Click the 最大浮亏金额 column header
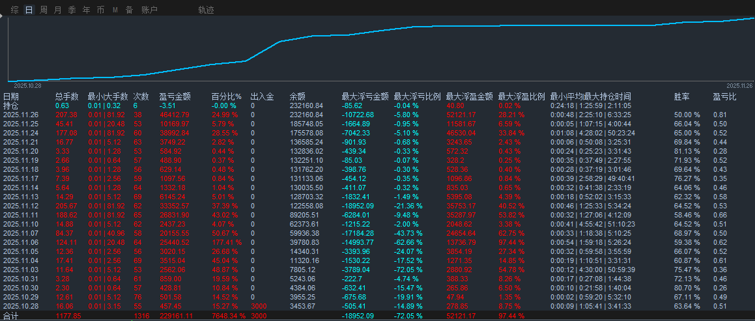The width and height of the screenshot is (755, 321). pyautogui.click(x=365, y=97)
